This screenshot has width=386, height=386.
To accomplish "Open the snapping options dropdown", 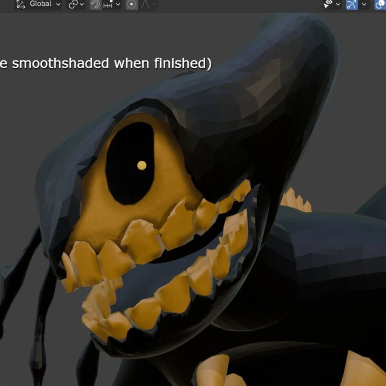I will point(112,4).
